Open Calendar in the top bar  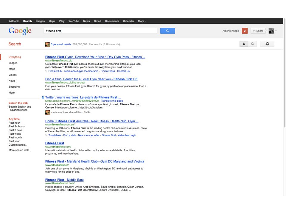click(x=128, y=21)
